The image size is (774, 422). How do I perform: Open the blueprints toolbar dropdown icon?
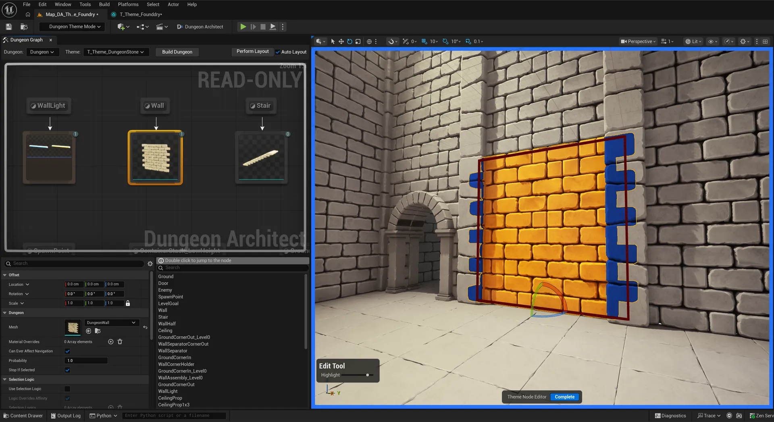pyautogui.click(x=143, y=27)
